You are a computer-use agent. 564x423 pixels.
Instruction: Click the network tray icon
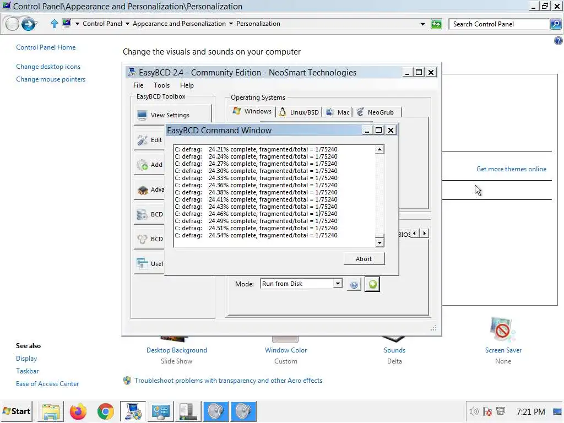click(501, 411)
